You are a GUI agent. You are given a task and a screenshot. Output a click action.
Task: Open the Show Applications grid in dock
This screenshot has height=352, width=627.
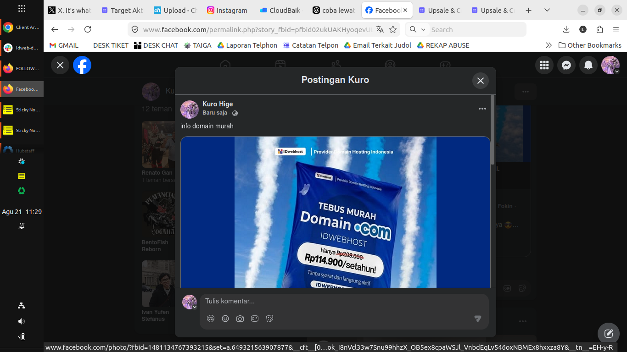22,9
